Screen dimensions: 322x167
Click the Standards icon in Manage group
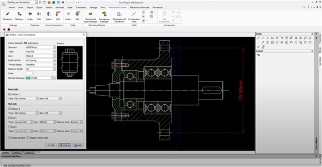pyautogui.click(x=8, y=16)
